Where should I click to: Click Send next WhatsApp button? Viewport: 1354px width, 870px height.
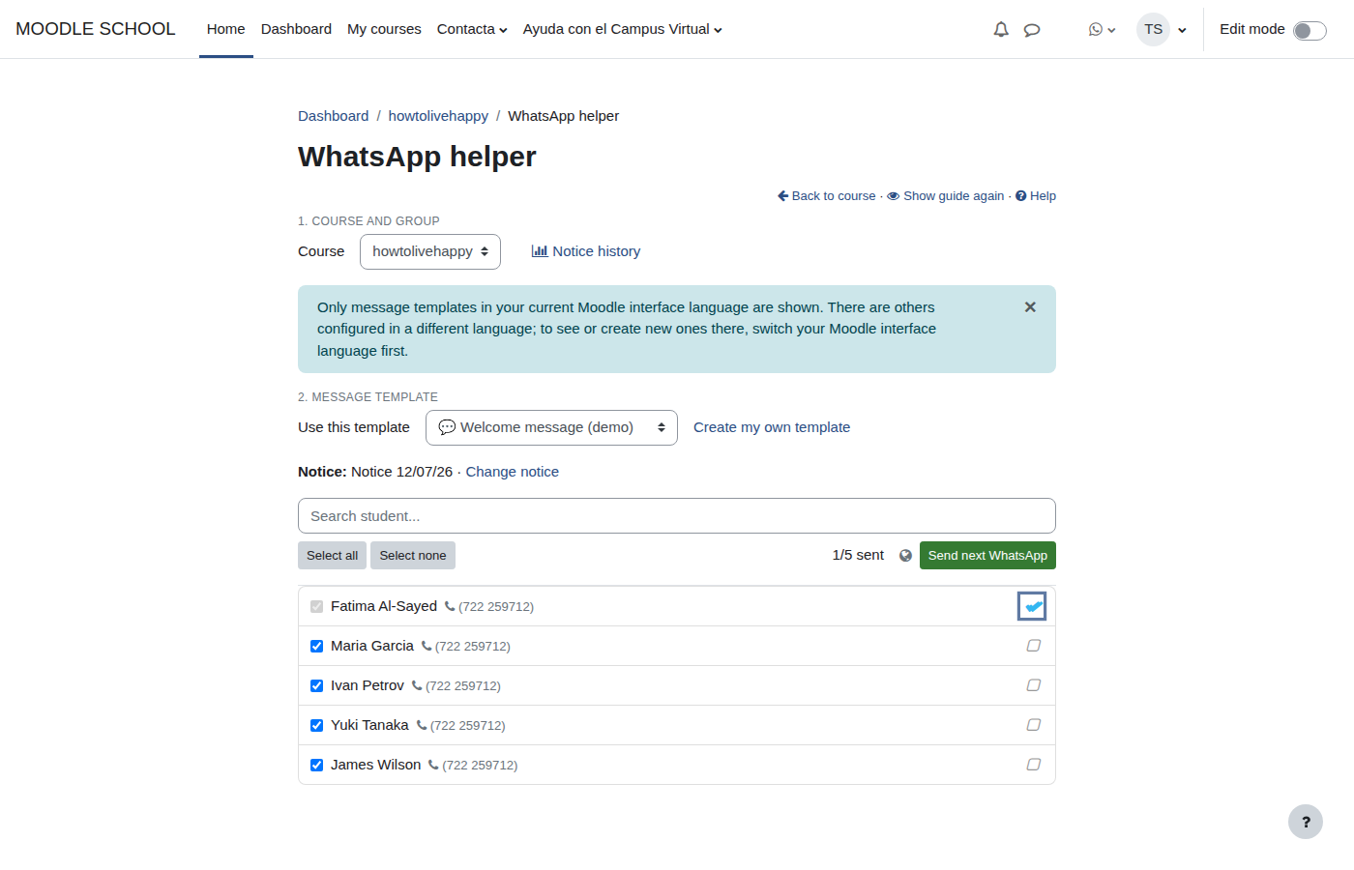click(x=987, y=556)
